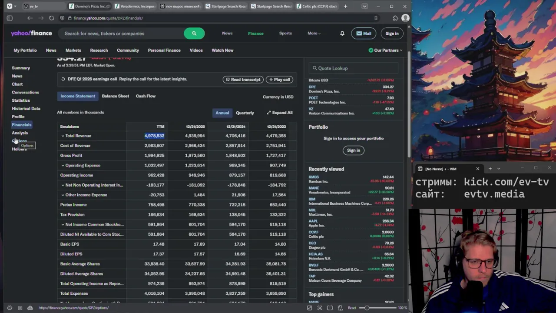Open the tab list dropdown in browser
556x313 pixels.
click(364, 6)
